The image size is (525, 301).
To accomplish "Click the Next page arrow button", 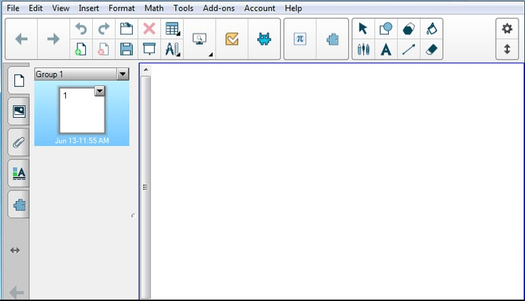I will tap(53, 39).
